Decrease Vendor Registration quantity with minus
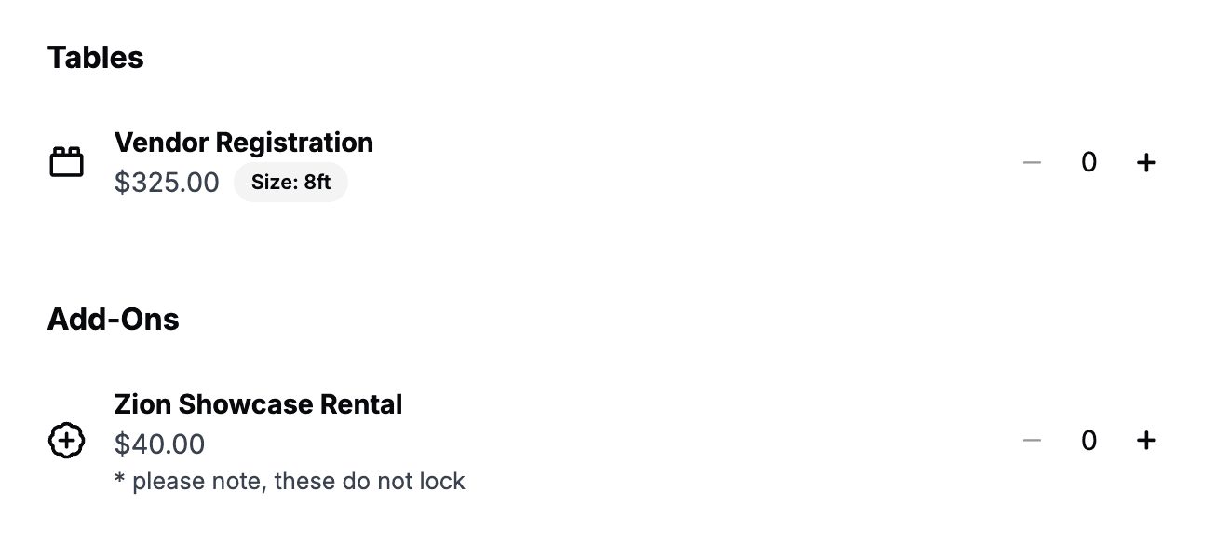The height and width of the screenshot is (546, 1229). [1031, 162]
